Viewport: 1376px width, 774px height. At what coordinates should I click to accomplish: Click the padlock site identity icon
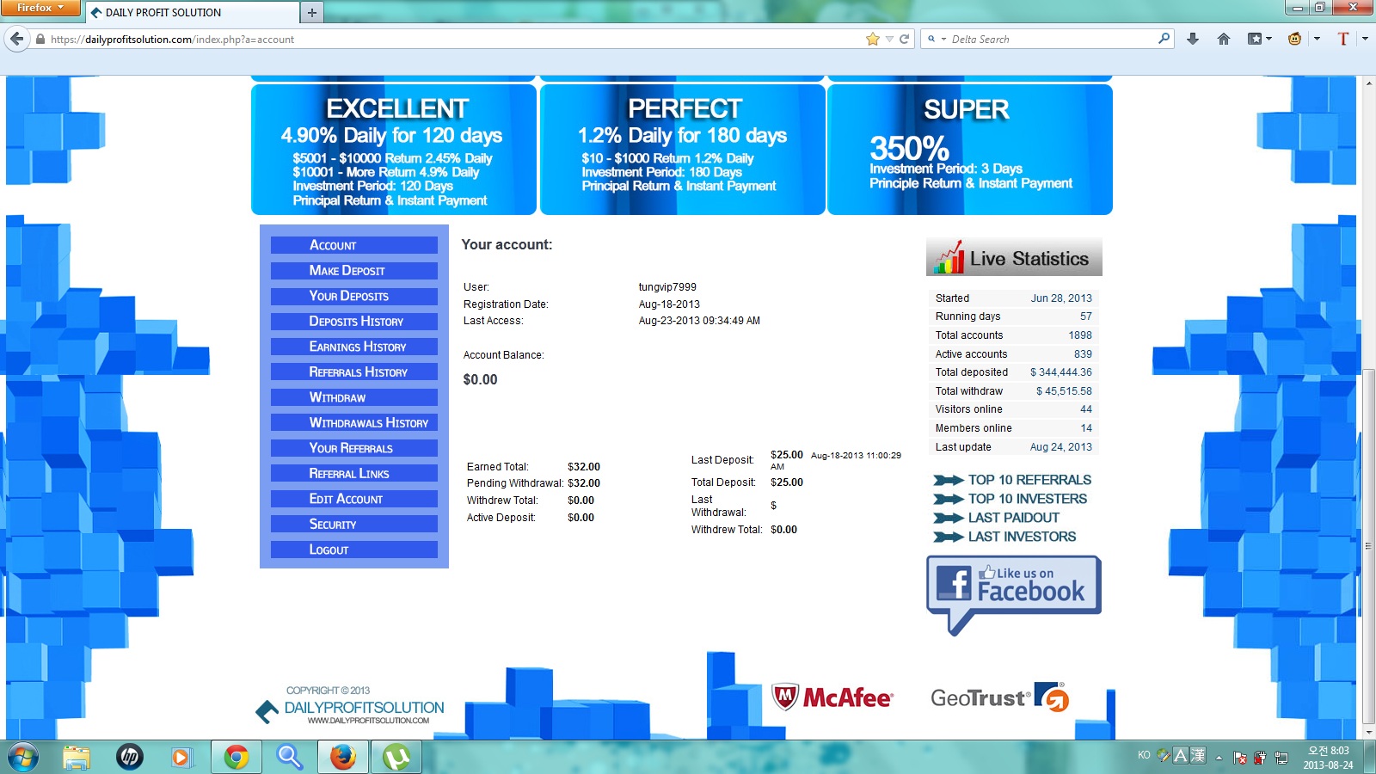point(40,40)
